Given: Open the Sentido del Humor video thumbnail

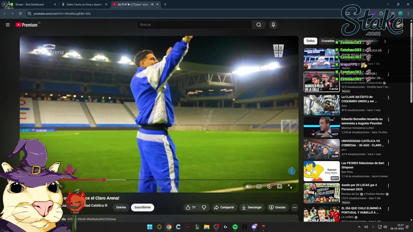Looking at the screenshot, I should point(322,82).
